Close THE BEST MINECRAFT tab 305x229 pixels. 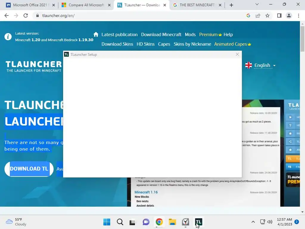click(220, 5)
